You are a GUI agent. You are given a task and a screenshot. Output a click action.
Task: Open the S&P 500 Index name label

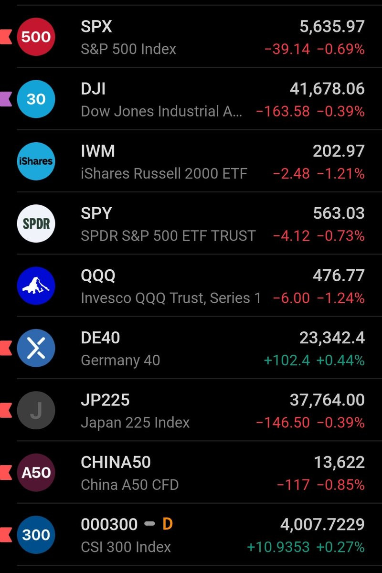(x=128, y=49)
